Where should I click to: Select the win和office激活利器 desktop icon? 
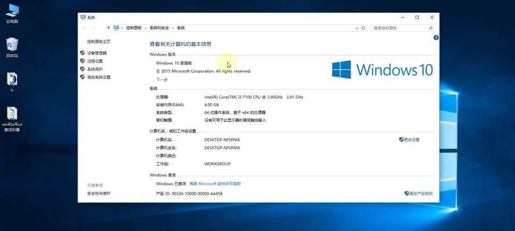pos(12,119)
